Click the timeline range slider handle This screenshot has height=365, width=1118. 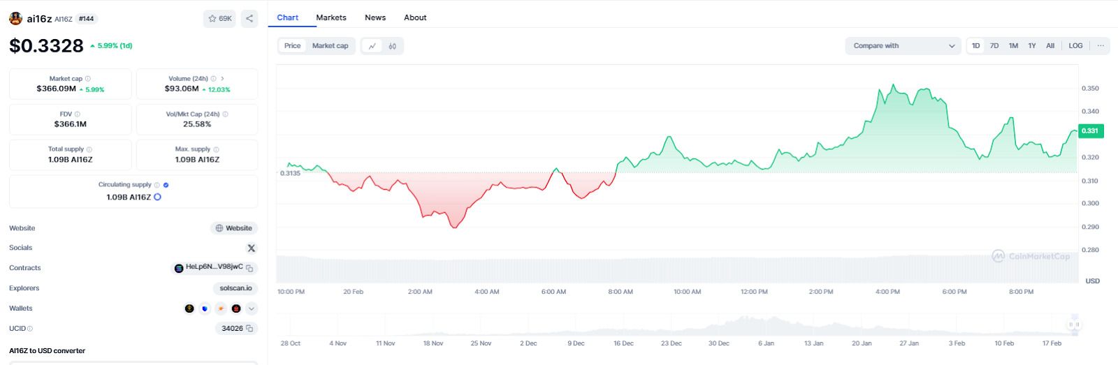tap(1074, 325)
